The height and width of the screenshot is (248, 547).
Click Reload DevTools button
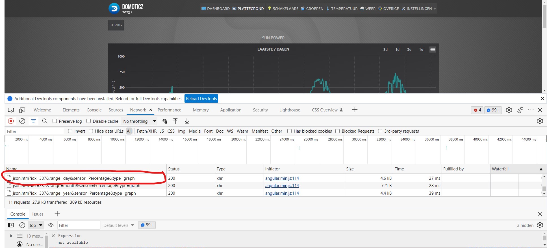point(201,98)
